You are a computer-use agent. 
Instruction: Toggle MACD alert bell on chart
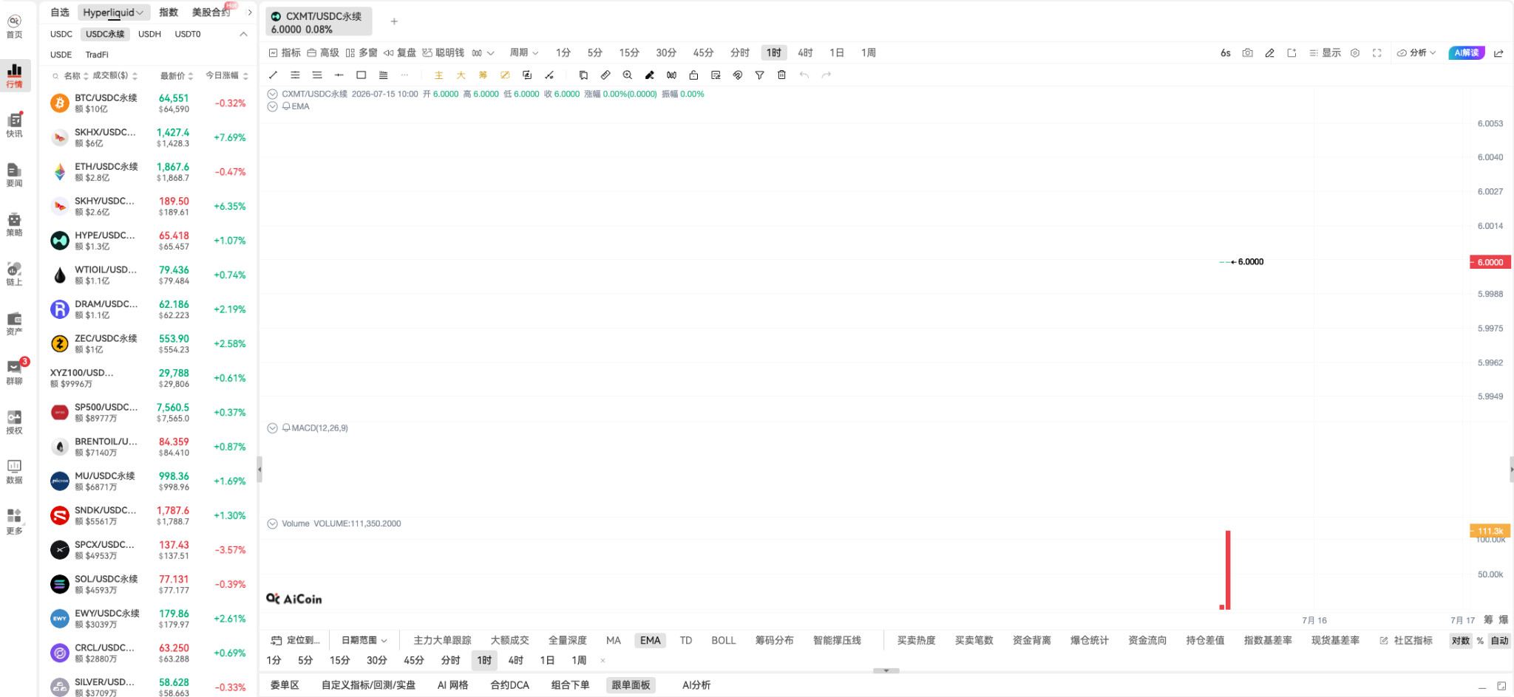pyautogui.click(x=285, y=428)
